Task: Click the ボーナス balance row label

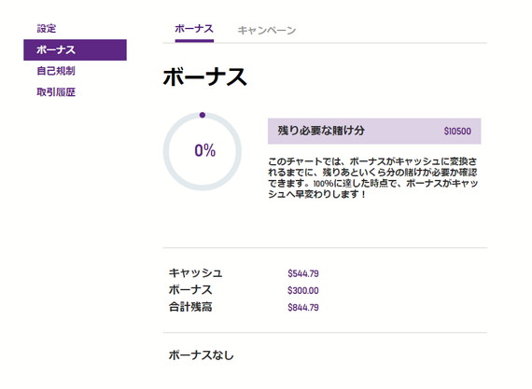Action: coord(190,290)
